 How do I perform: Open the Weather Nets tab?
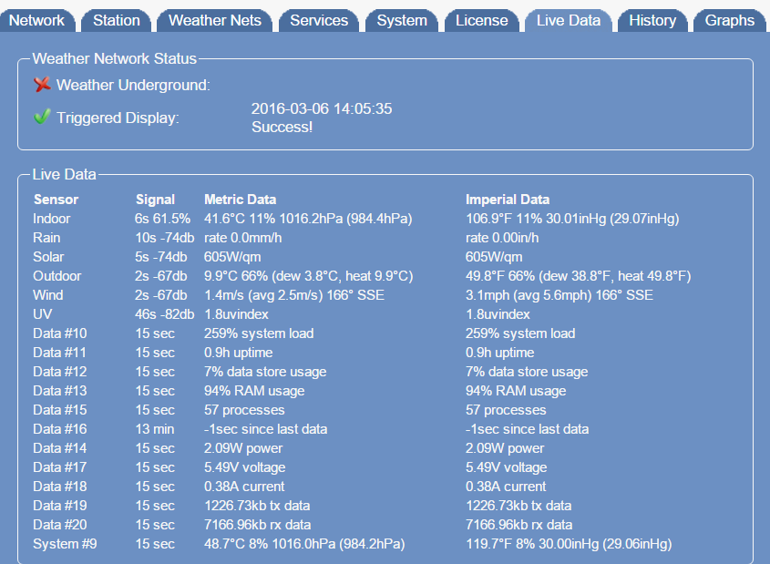coord(215,20)
